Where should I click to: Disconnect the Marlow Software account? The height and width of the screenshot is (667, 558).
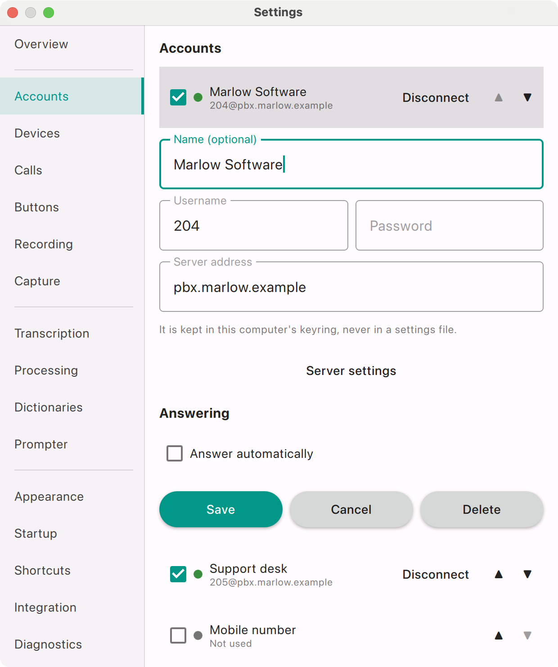point(436,98)
